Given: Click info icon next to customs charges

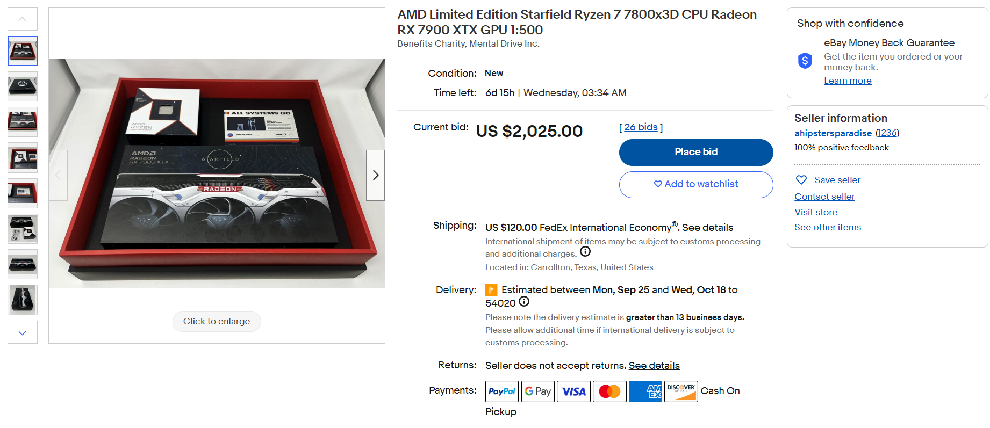Looking at the screenshot, I should pyautogui.click(x=585, y=252).
